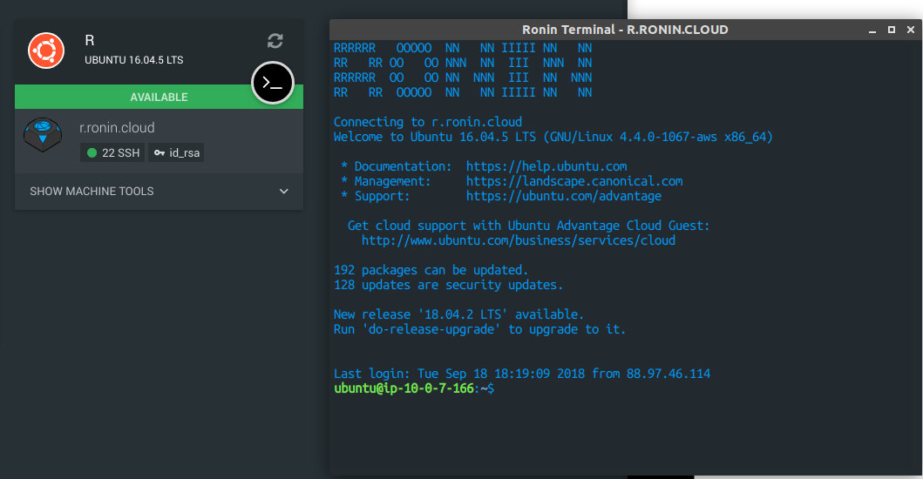Screen dimensions: 923x479
Task: Open https://ubuntu.com/advantage link in terminal
Action: (564, 196)
